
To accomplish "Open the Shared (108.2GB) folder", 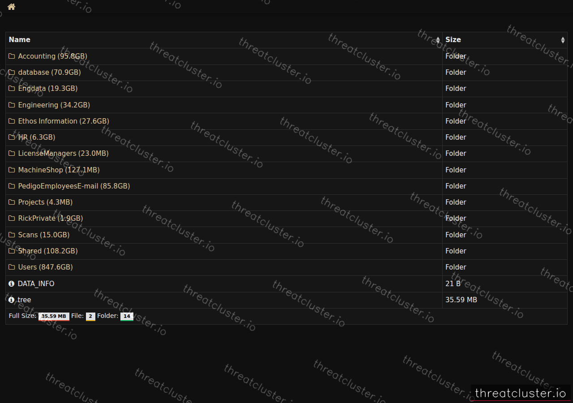I will (x=48, y=251).
